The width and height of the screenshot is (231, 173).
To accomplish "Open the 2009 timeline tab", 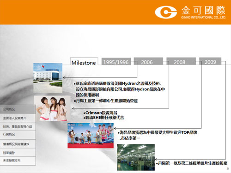I will [x=210, y=61].
